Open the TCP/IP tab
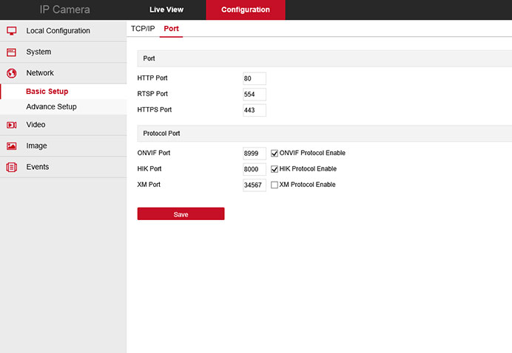512x353 pixels. [143, 29]
